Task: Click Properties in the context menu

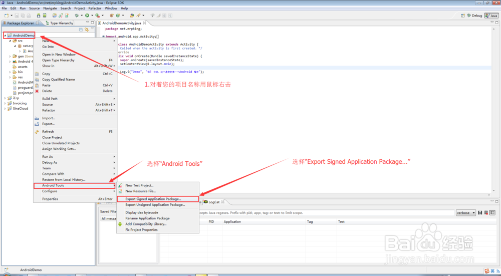Action: pos(75,199)
